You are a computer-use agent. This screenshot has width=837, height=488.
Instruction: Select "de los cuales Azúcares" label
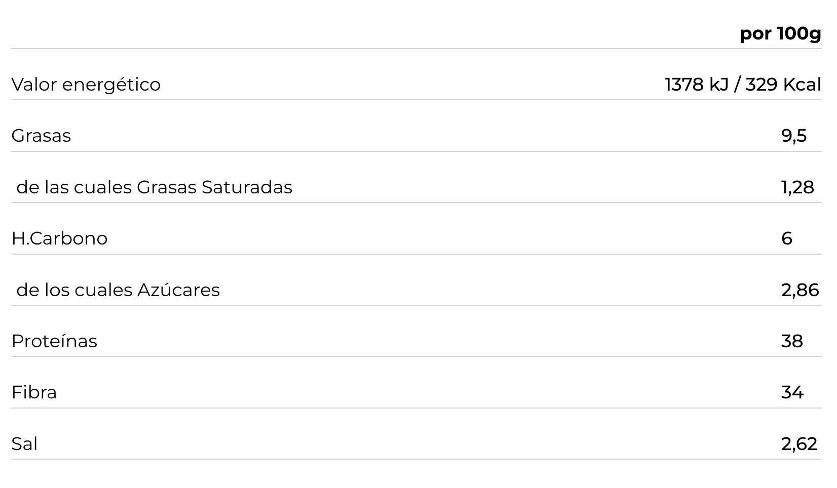tap(118, 290)
